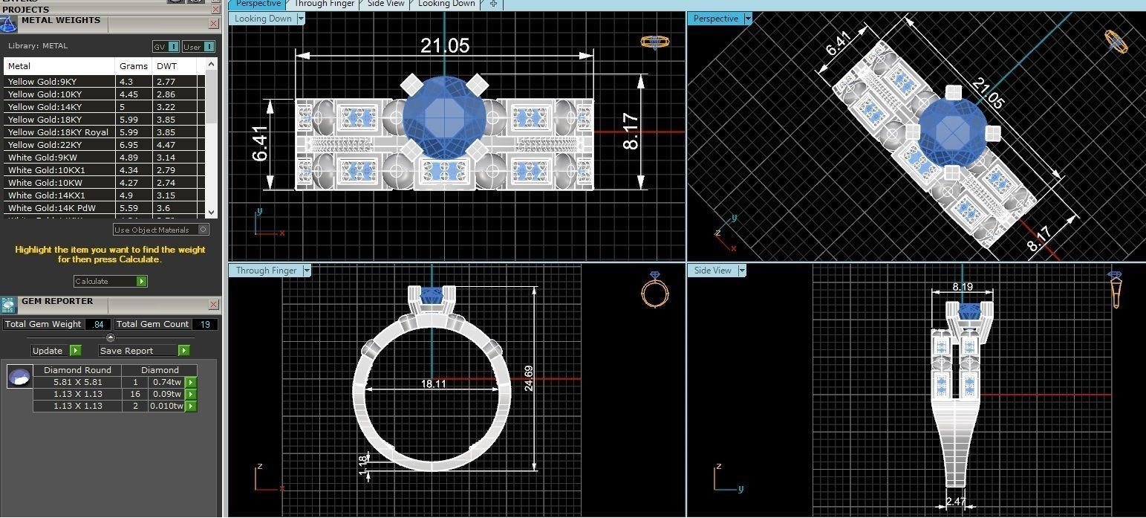
Task: Click the Save Report button
Action: [x=144, y=350]
